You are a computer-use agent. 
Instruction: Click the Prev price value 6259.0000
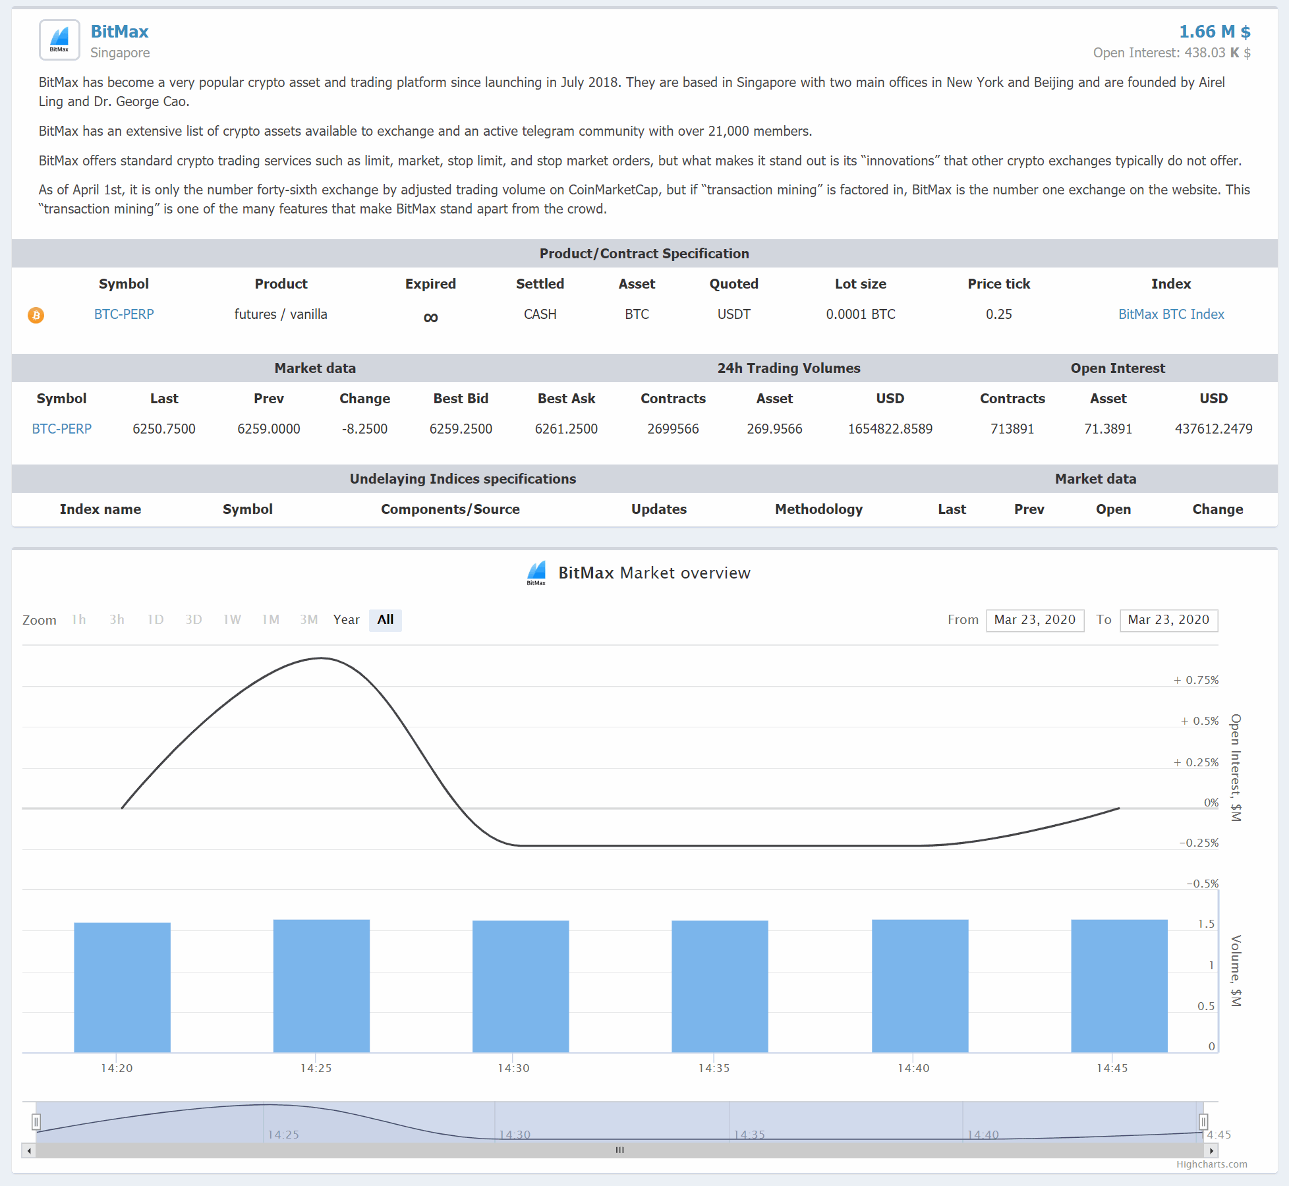tap(269, 429)
